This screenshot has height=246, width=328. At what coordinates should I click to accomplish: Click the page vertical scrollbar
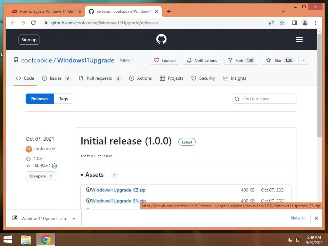click(319, 86)
